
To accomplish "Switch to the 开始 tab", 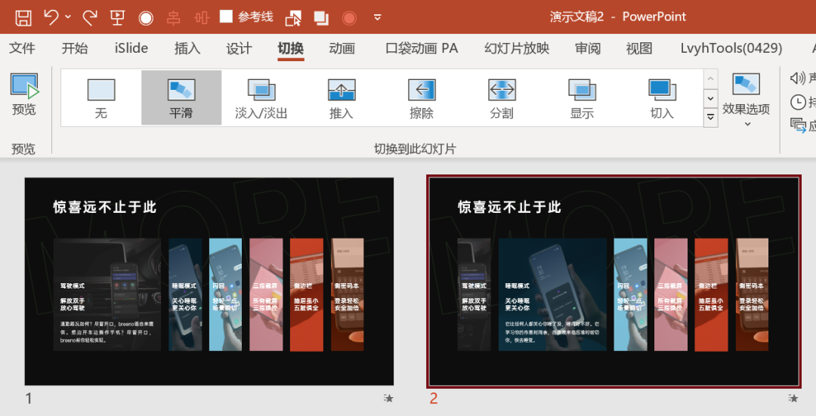I will coord(75,48).
